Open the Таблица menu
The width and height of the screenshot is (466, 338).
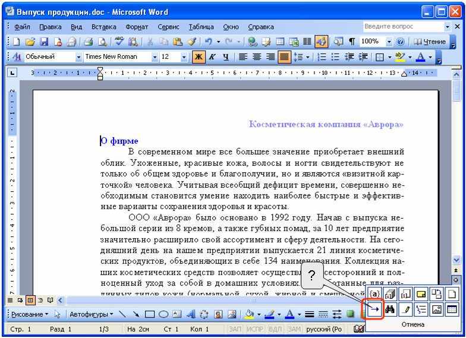click(x=201, y=27)
